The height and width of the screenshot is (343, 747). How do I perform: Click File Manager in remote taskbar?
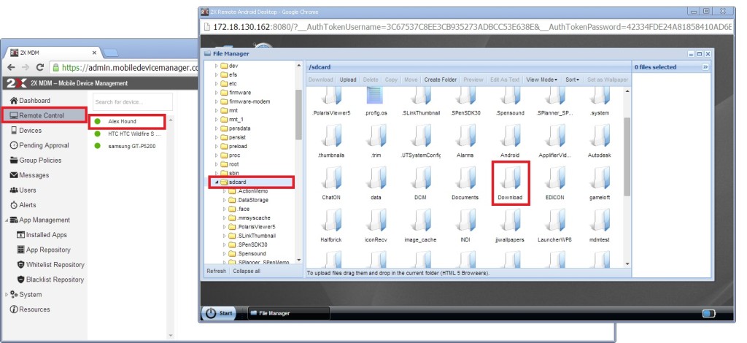coord(289,313)
